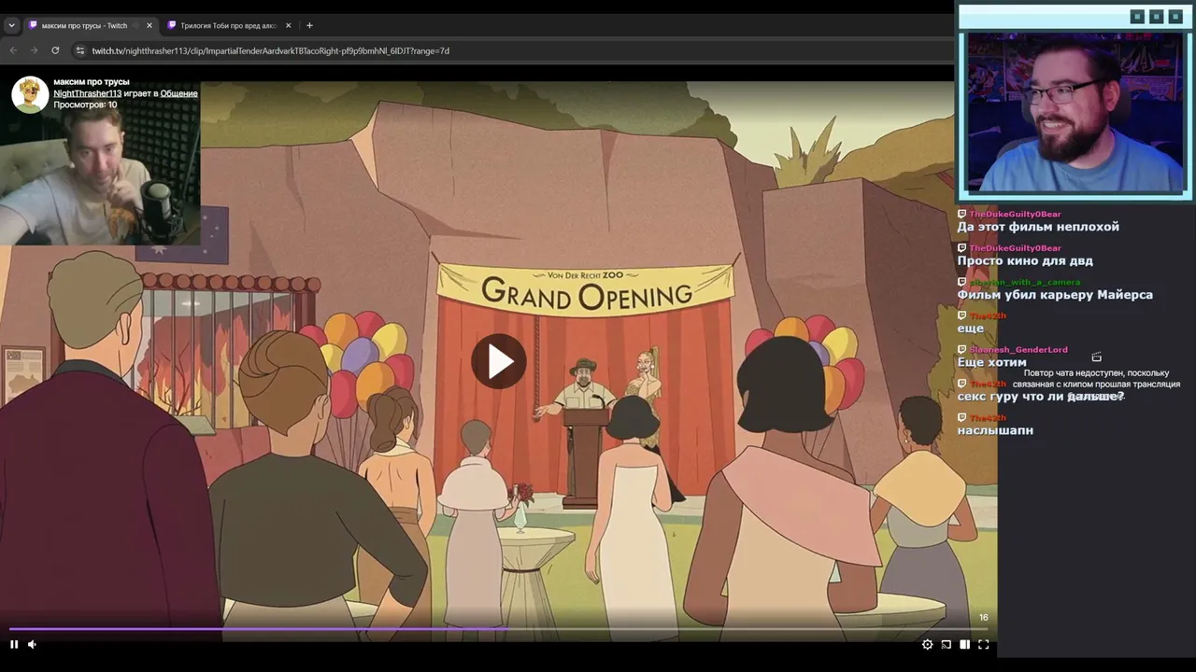Click the cast to device icon
Screen dimensions: 1196x672
click(946, 644)
